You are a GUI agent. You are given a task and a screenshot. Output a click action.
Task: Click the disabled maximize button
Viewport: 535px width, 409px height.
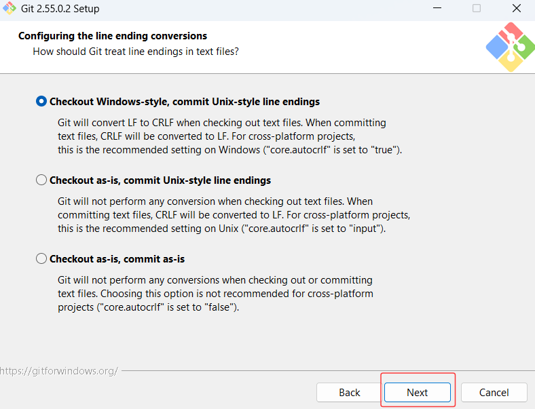(477, 8)
